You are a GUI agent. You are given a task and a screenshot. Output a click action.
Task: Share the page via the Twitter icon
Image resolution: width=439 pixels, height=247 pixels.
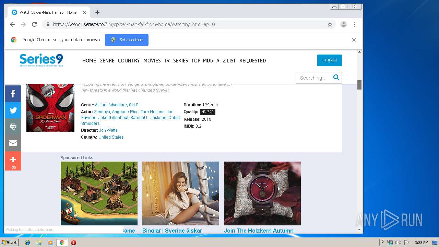pyautogui.click(x=13, y=110)
